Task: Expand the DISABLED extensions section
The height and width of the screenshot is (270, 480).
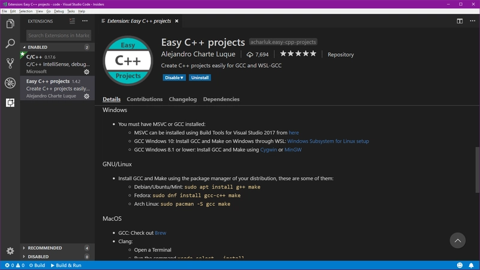Action: point(38,257)
